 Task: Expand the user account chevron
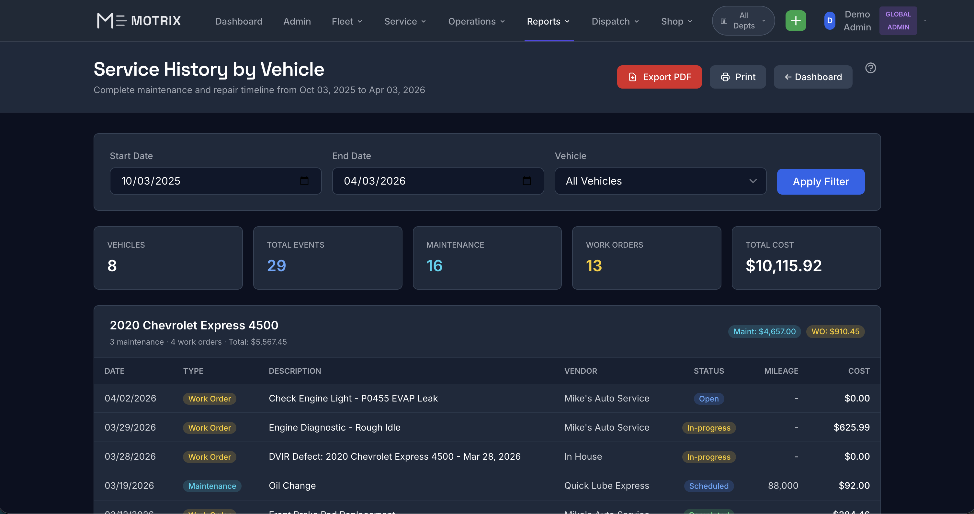pos(925,21)
